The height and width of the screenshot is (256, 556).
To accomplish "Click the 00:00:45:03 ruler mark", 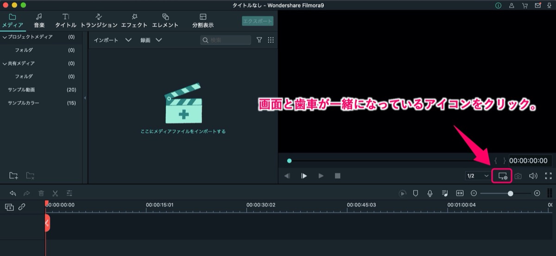I will click(x=361, y=205).
